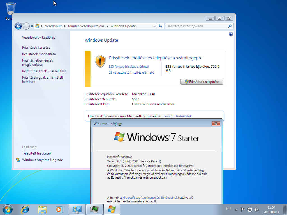
Task: Click the Windows 7 Starter logo in névjegy
Action: point(156,137)
